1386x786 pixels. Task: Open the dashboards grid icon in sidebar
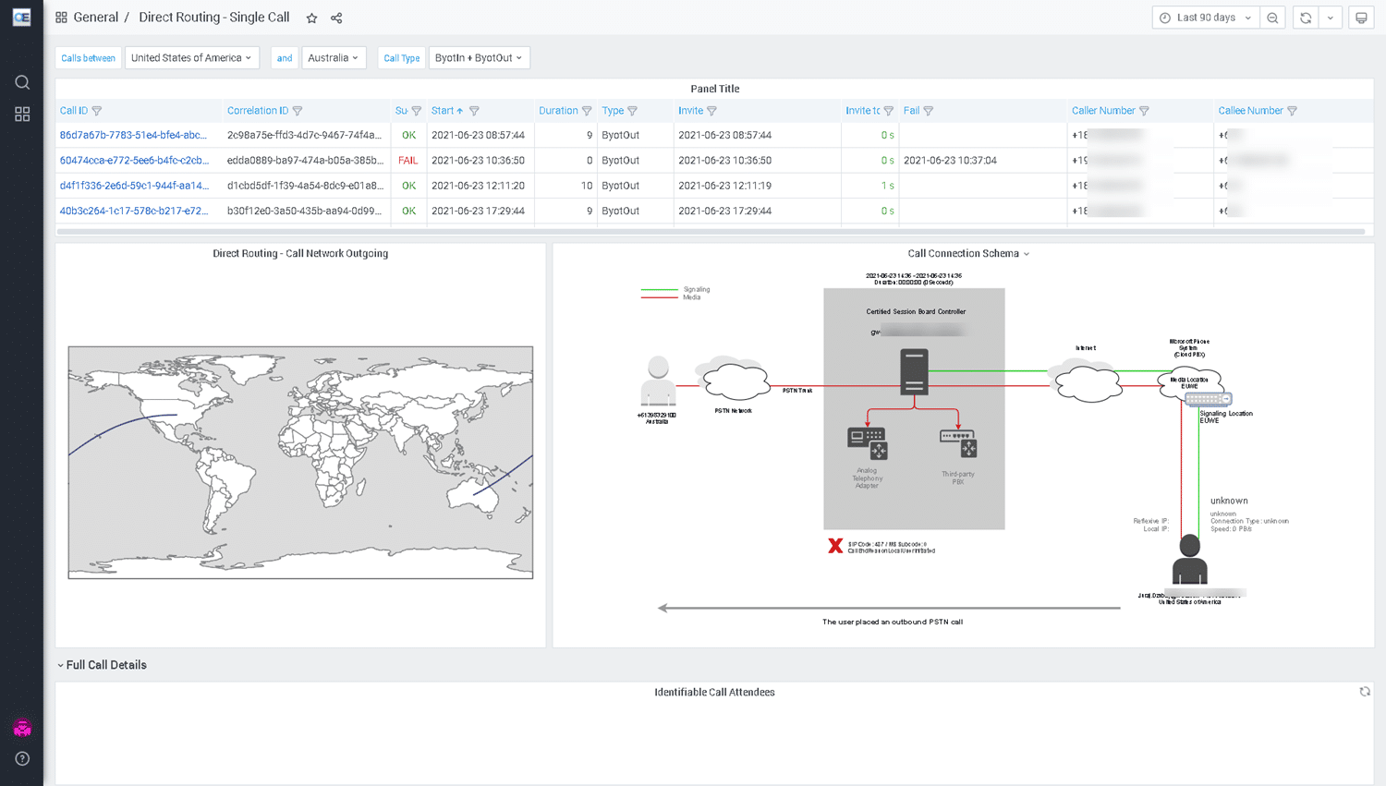22,114
